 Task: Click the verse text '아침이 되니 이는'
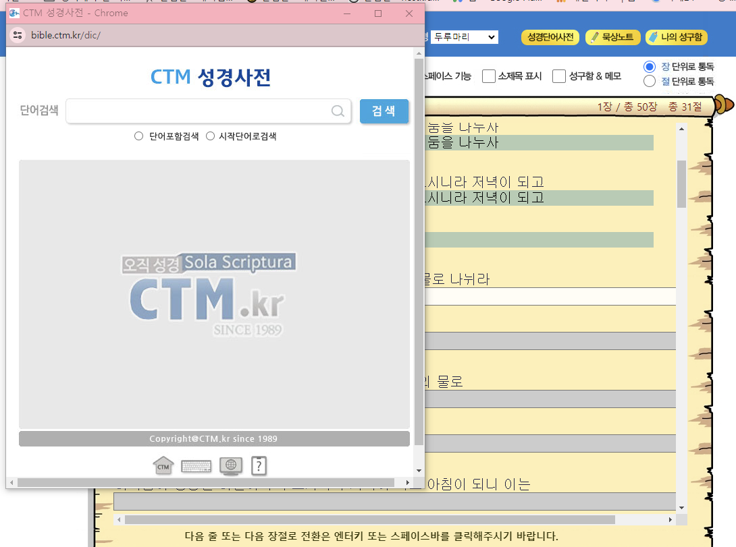coord(478,484)
